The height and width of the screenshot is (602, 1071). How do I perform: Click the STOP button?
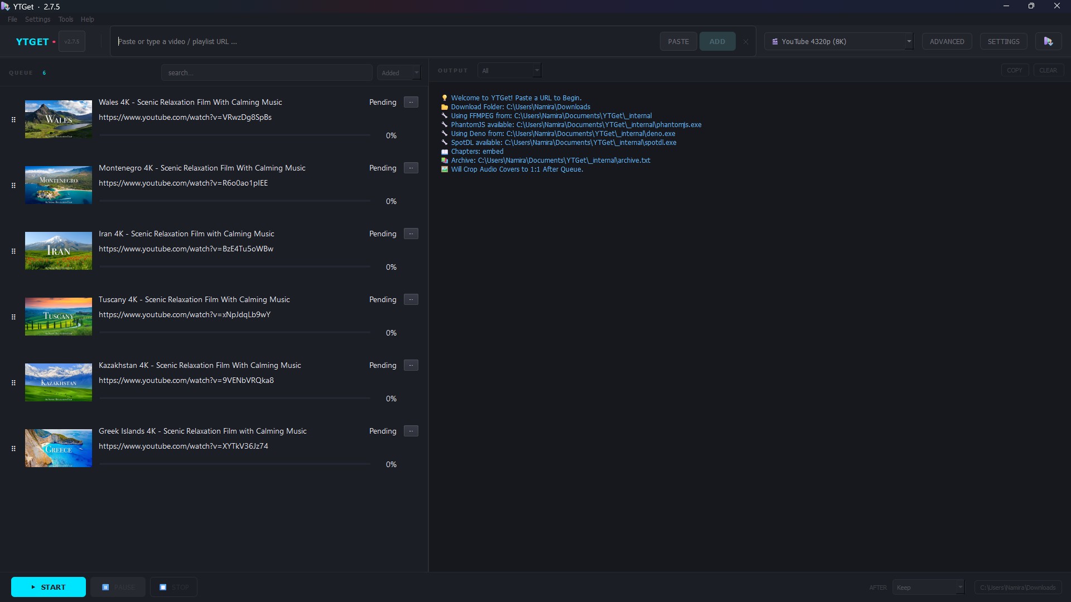pyautogui.click(x=174, y=587)
